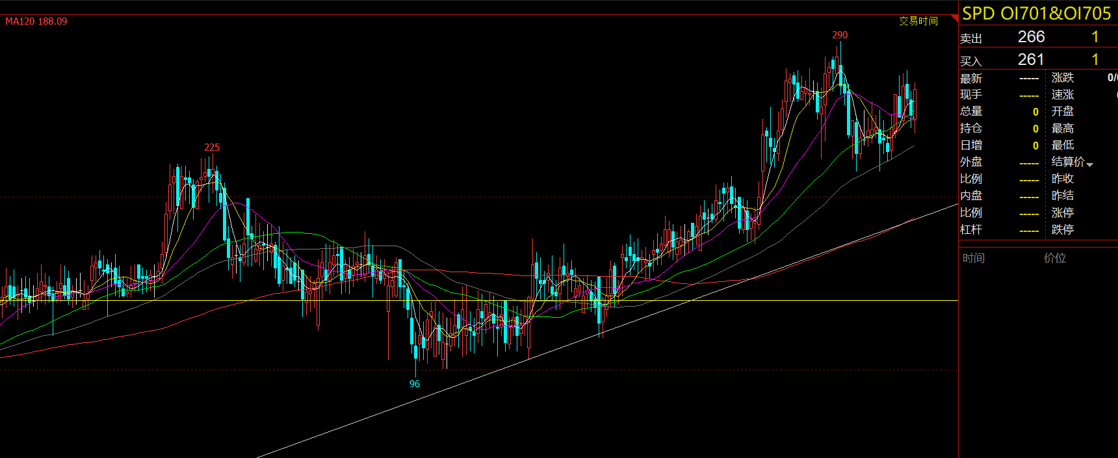The height and width of the screenshot is (458, 1118).
Task: Click the 现手 field label
Action: click(x=971, y=95)
